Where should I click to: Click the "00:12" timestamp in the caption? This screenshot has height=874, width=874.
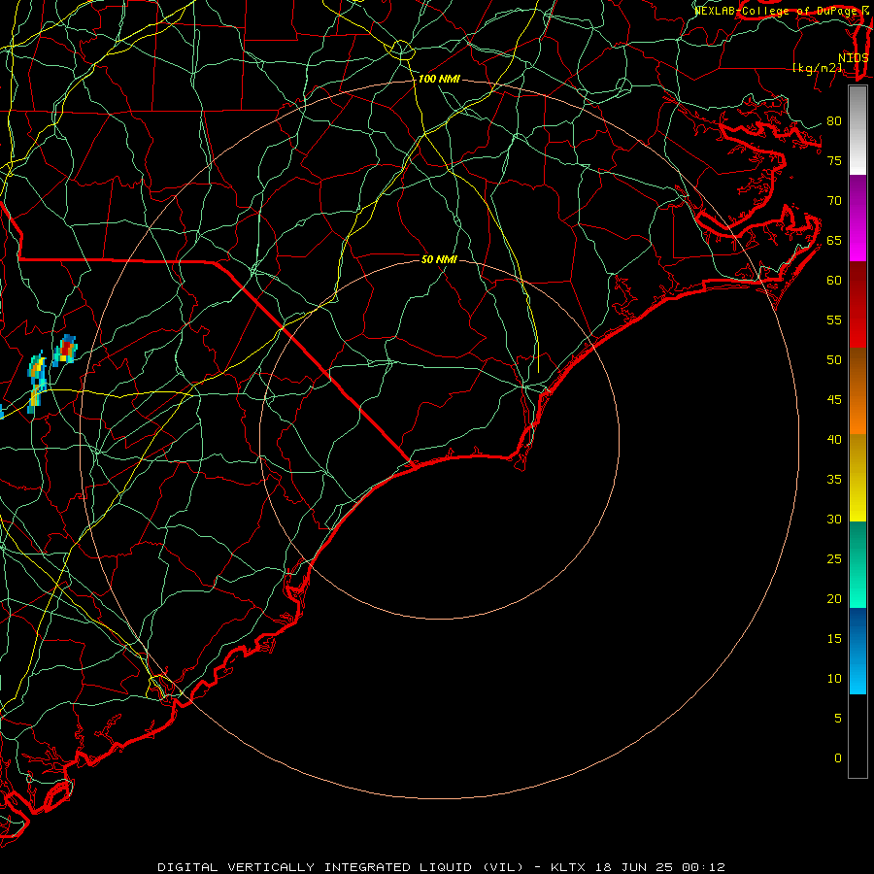point(703,867)
